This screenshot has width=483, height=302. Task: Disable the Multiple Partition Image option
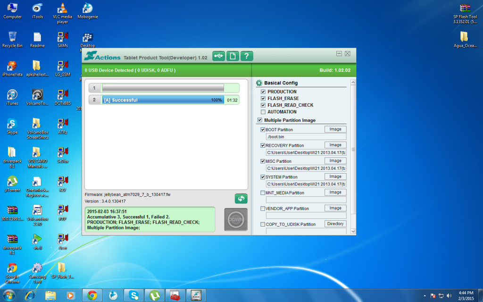(260, 120)
